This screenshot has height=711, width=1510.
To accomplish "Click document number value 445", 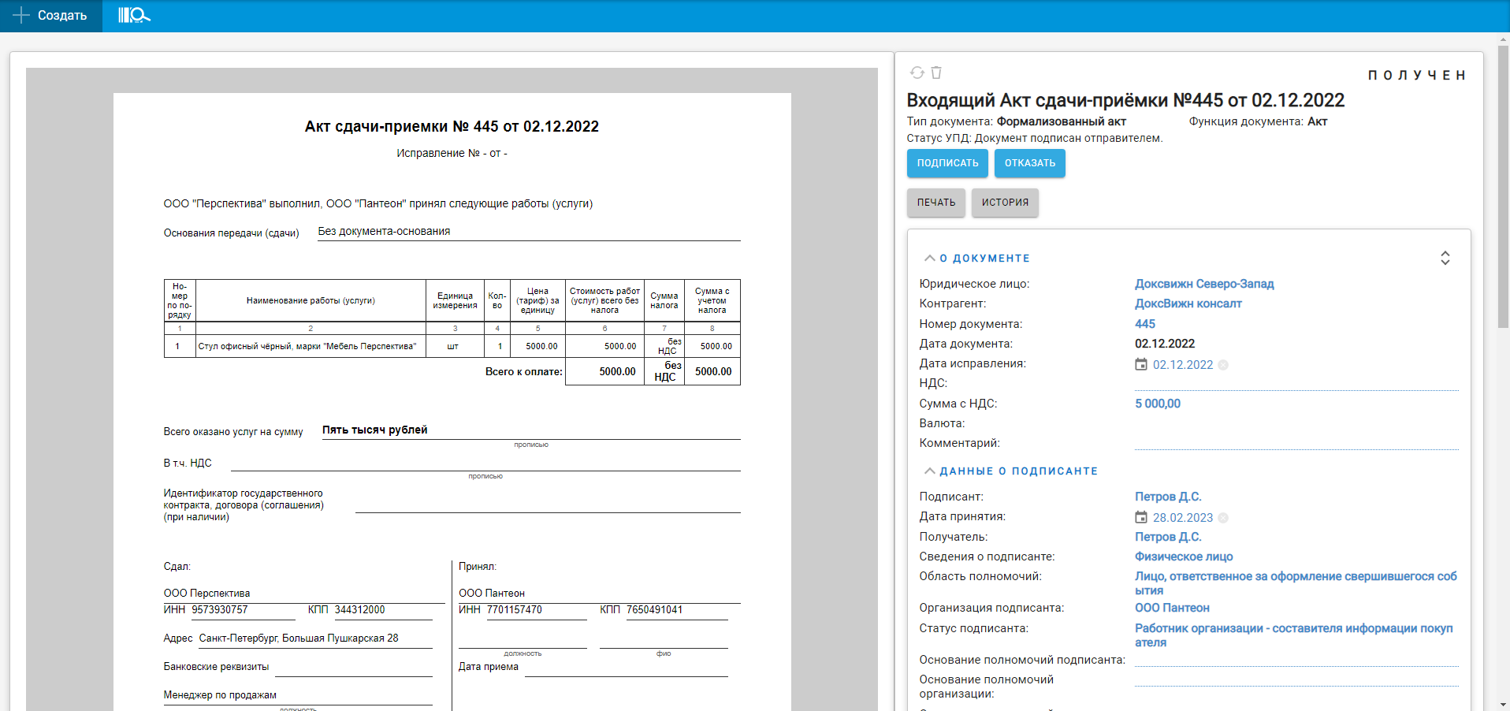I will point(1145,324).
